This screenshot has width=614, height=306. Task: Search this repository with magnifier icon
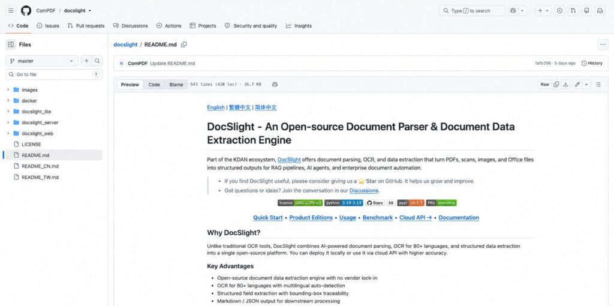coord(97,61)
